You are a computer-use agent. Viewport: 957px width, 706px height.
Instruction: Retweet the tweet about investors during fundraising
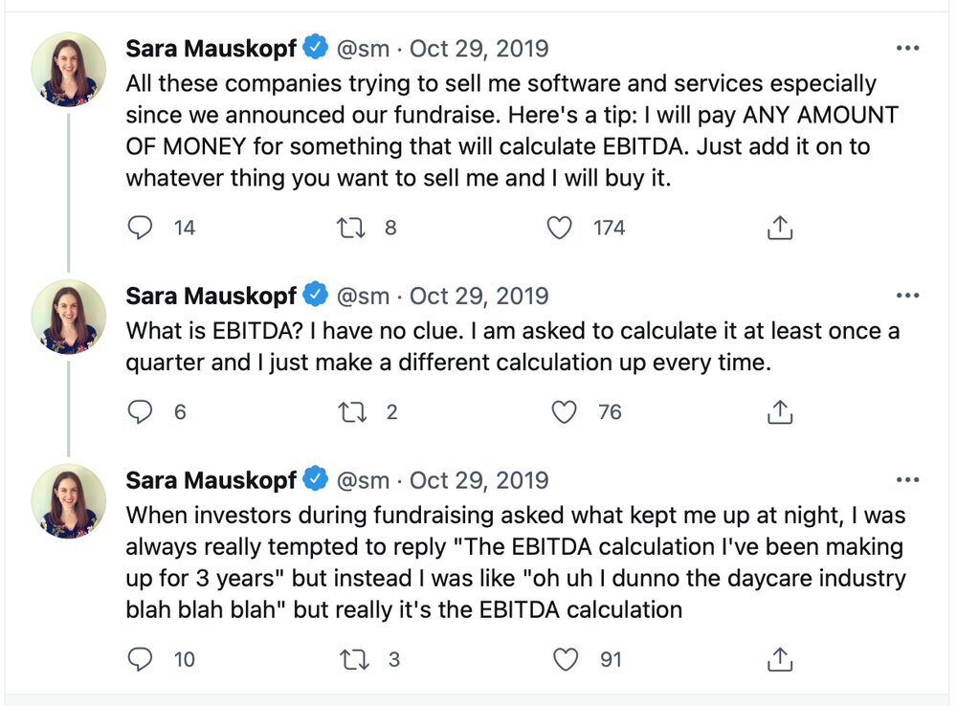[354, 659]
